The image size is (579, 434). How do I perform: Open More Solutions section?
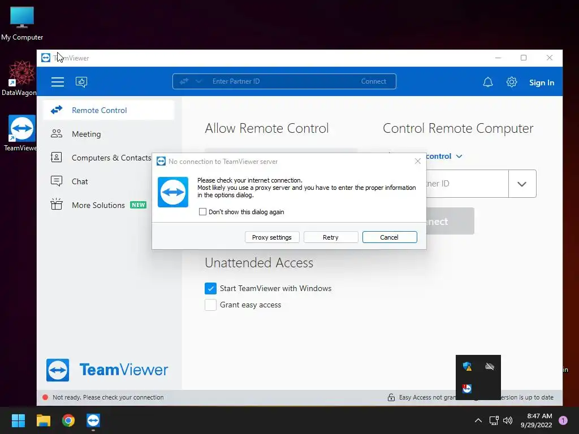click(98, 205)
